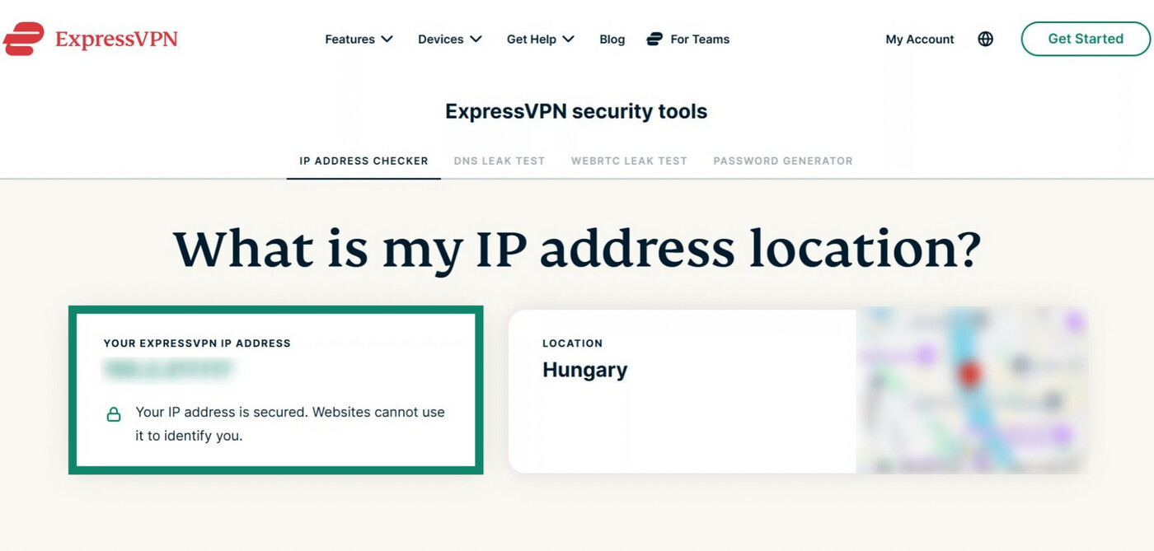Click the blurred IP address value

coord(169,370)
